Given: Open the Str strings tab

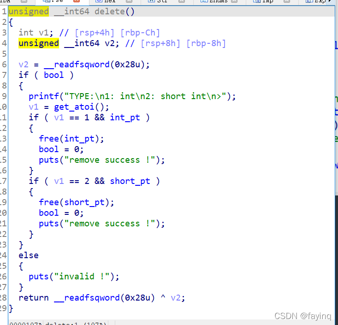Looking at the screenshot, I should click(162, 1).
